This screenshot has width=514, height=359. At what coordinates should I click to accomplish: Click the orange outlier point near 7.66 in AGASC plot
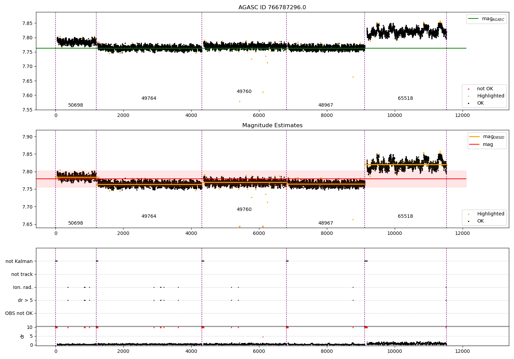[x=353, y=77]
